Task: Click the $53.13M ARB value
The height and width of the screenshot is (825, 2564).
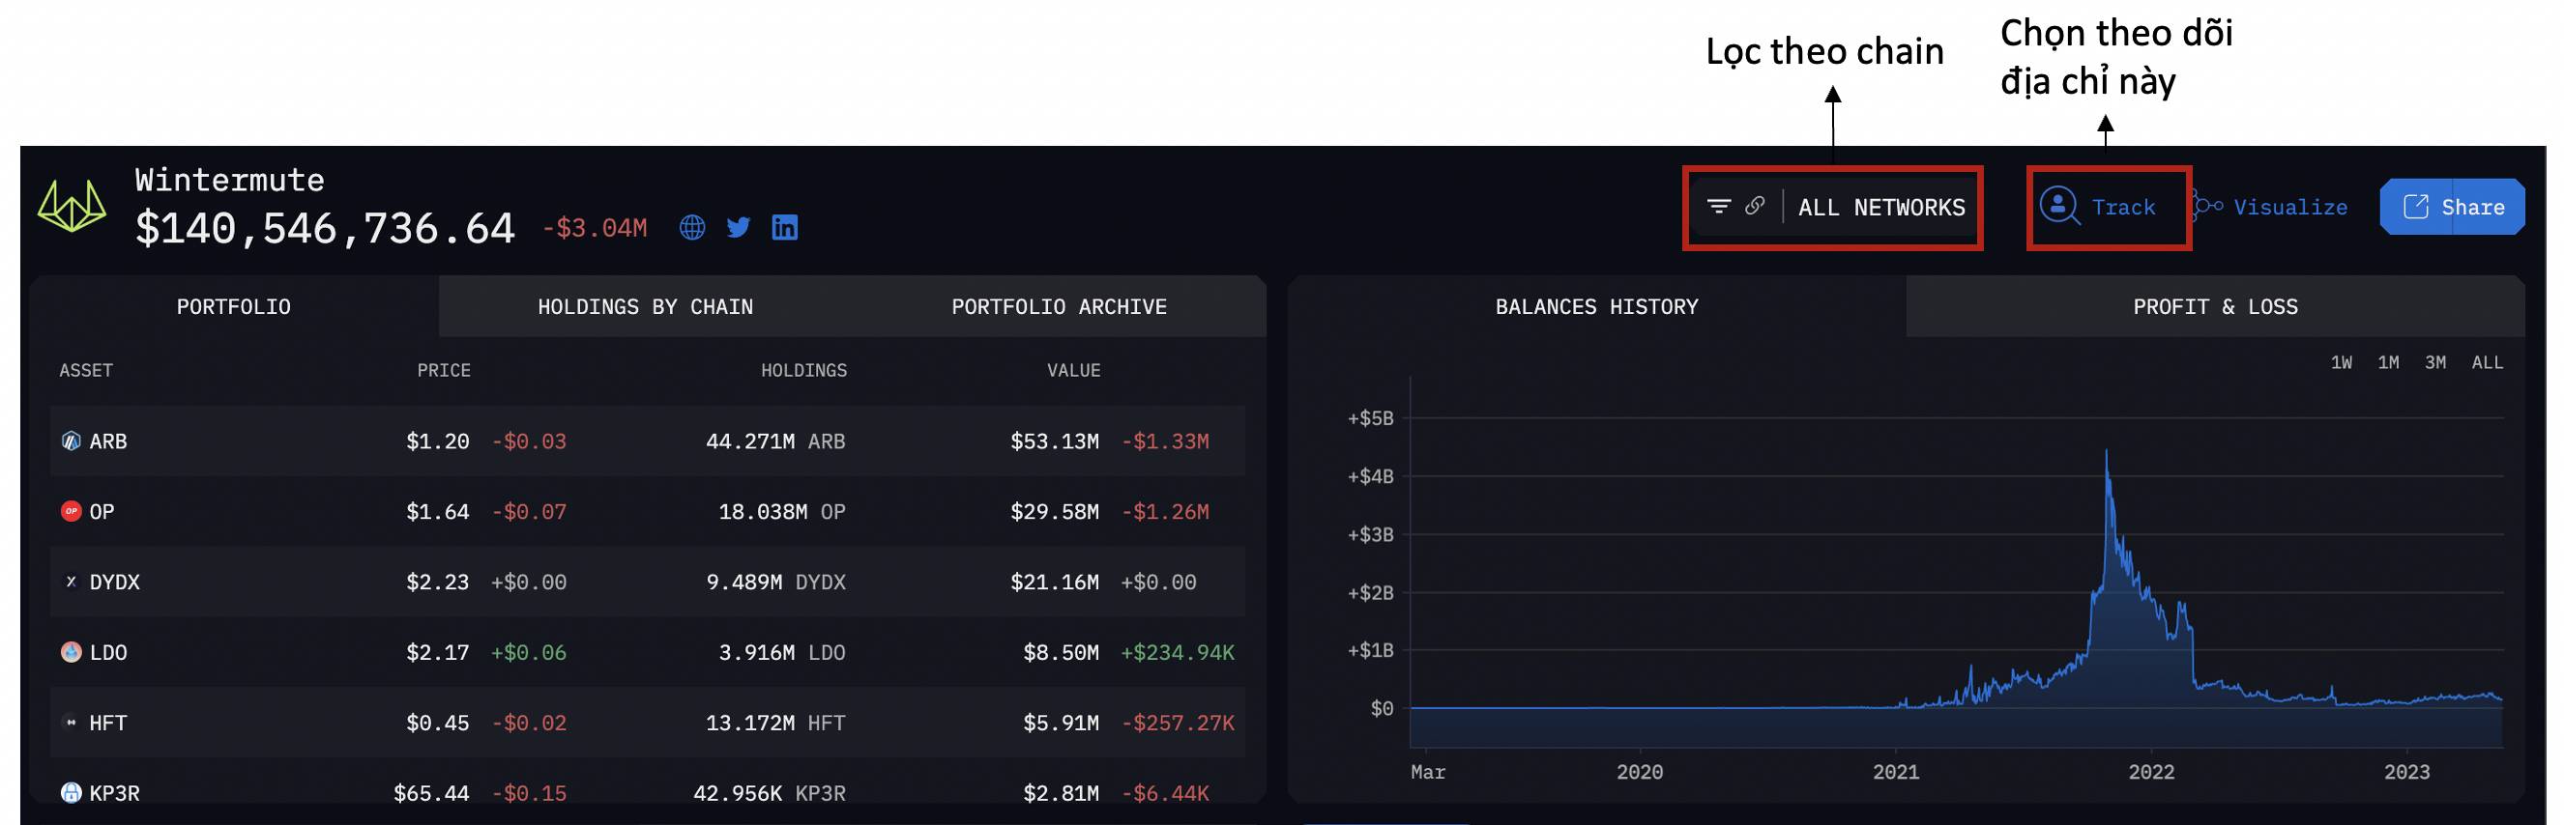Action: point(1054,441)
